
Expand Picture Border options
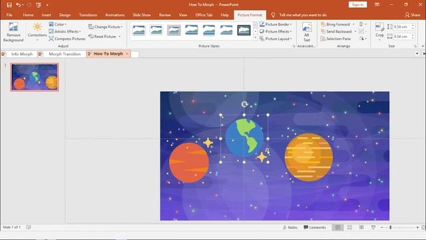pos(276,24)
